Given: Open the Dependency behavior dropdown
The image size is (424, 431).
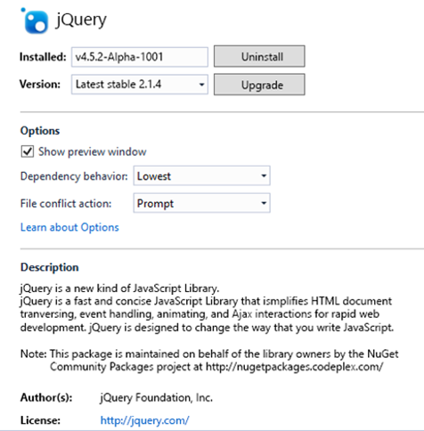Looking at the screenshot, I should (x=201, y=175).
